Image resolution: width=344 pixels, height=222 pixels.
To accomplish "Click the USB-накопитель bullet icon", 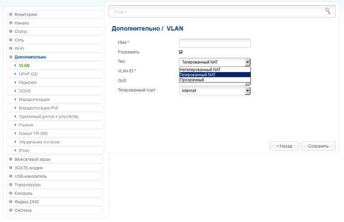I will (x=10, y=176).
